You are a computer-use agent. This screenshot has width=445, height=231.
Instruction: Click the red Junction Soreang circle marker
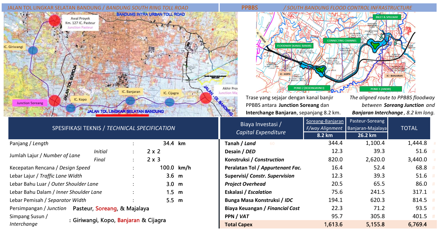(x=54, y=101)
